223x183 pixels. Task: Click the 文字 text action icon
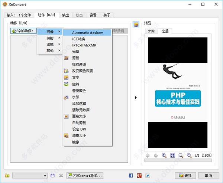(66, 78)
